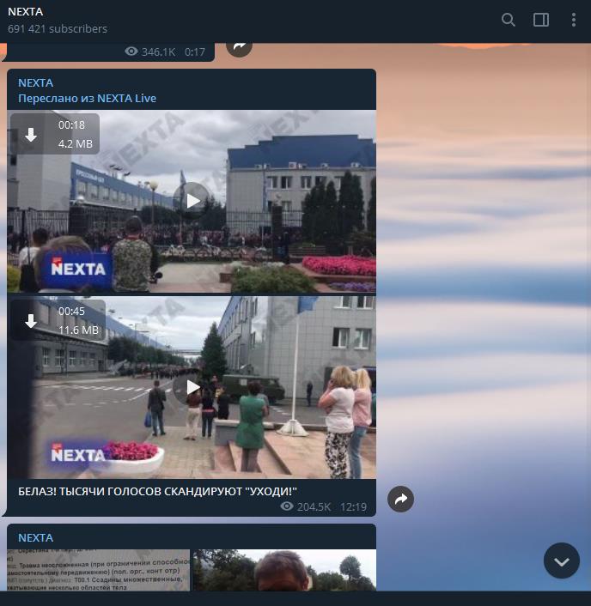This screenshot has width=591, height=606.
Task: Open NEXTA sender name of bottom post
Action: pyautogui.click(x=35, y=537)
